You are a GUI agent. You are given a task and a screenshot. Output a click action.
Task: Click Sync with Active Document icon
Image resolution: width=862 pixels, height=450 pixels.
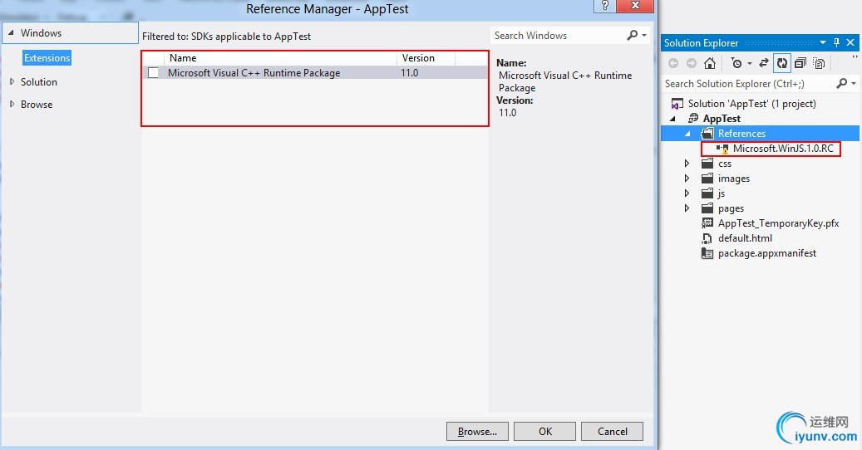764,63
